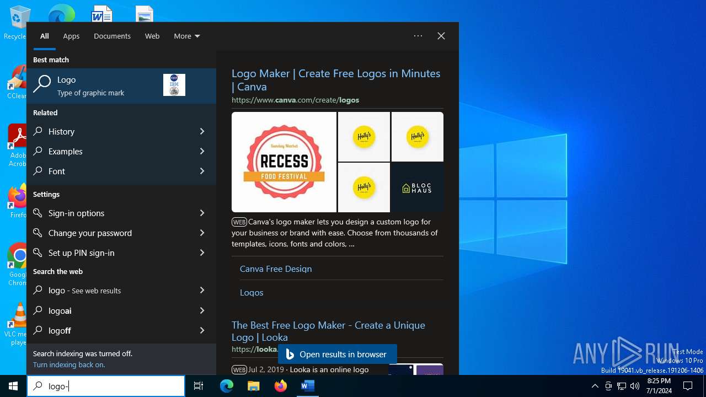Expand the Font result arrow

point(202,171)
